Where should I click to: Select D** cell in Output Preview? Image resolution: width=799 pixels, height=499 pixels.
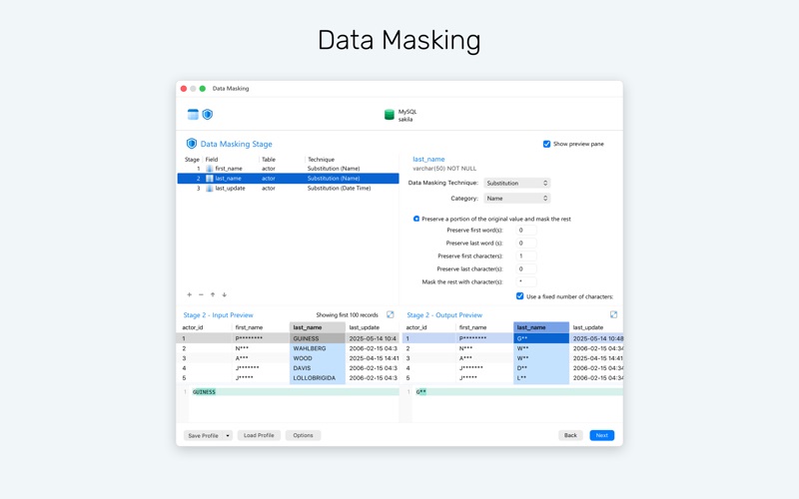coord(540,368)
